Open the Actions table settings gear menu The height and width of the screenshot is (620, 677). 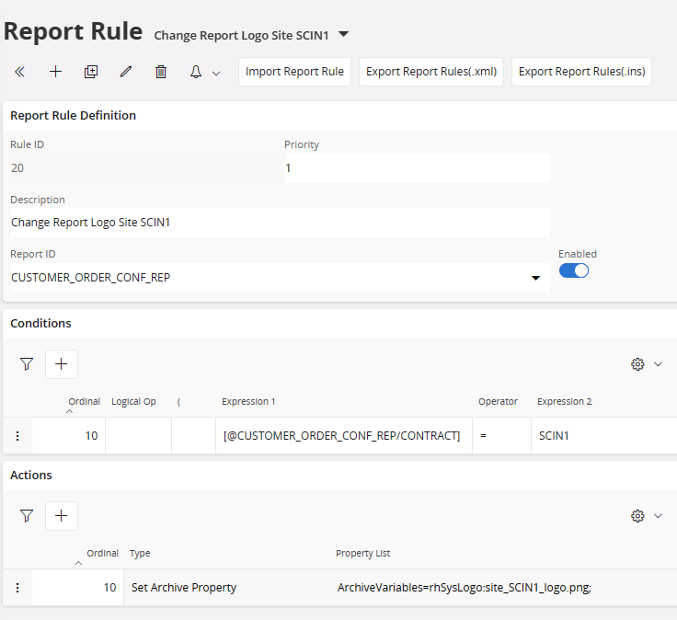pyautogui.click(x=637, y=516)
